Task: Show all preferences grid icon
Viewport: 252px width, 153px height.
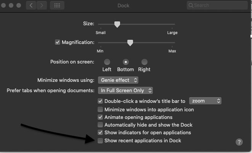Action: tap(57, 5)
